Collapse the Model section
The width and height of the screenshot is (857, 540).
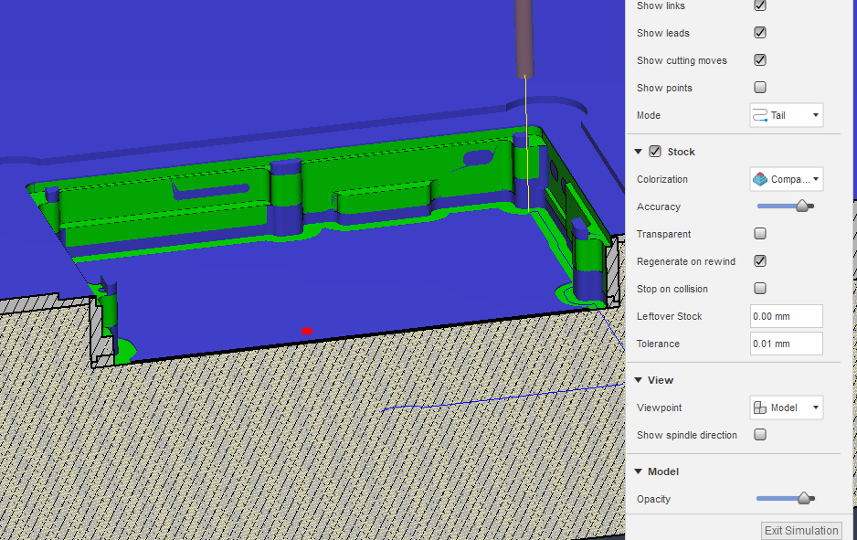click(638, 471)
